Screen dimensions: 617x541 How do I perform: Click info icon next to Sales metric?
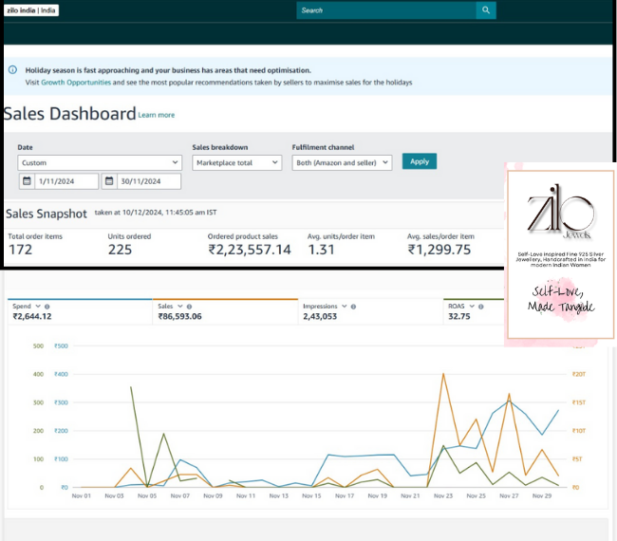click(x=190, y=307)
